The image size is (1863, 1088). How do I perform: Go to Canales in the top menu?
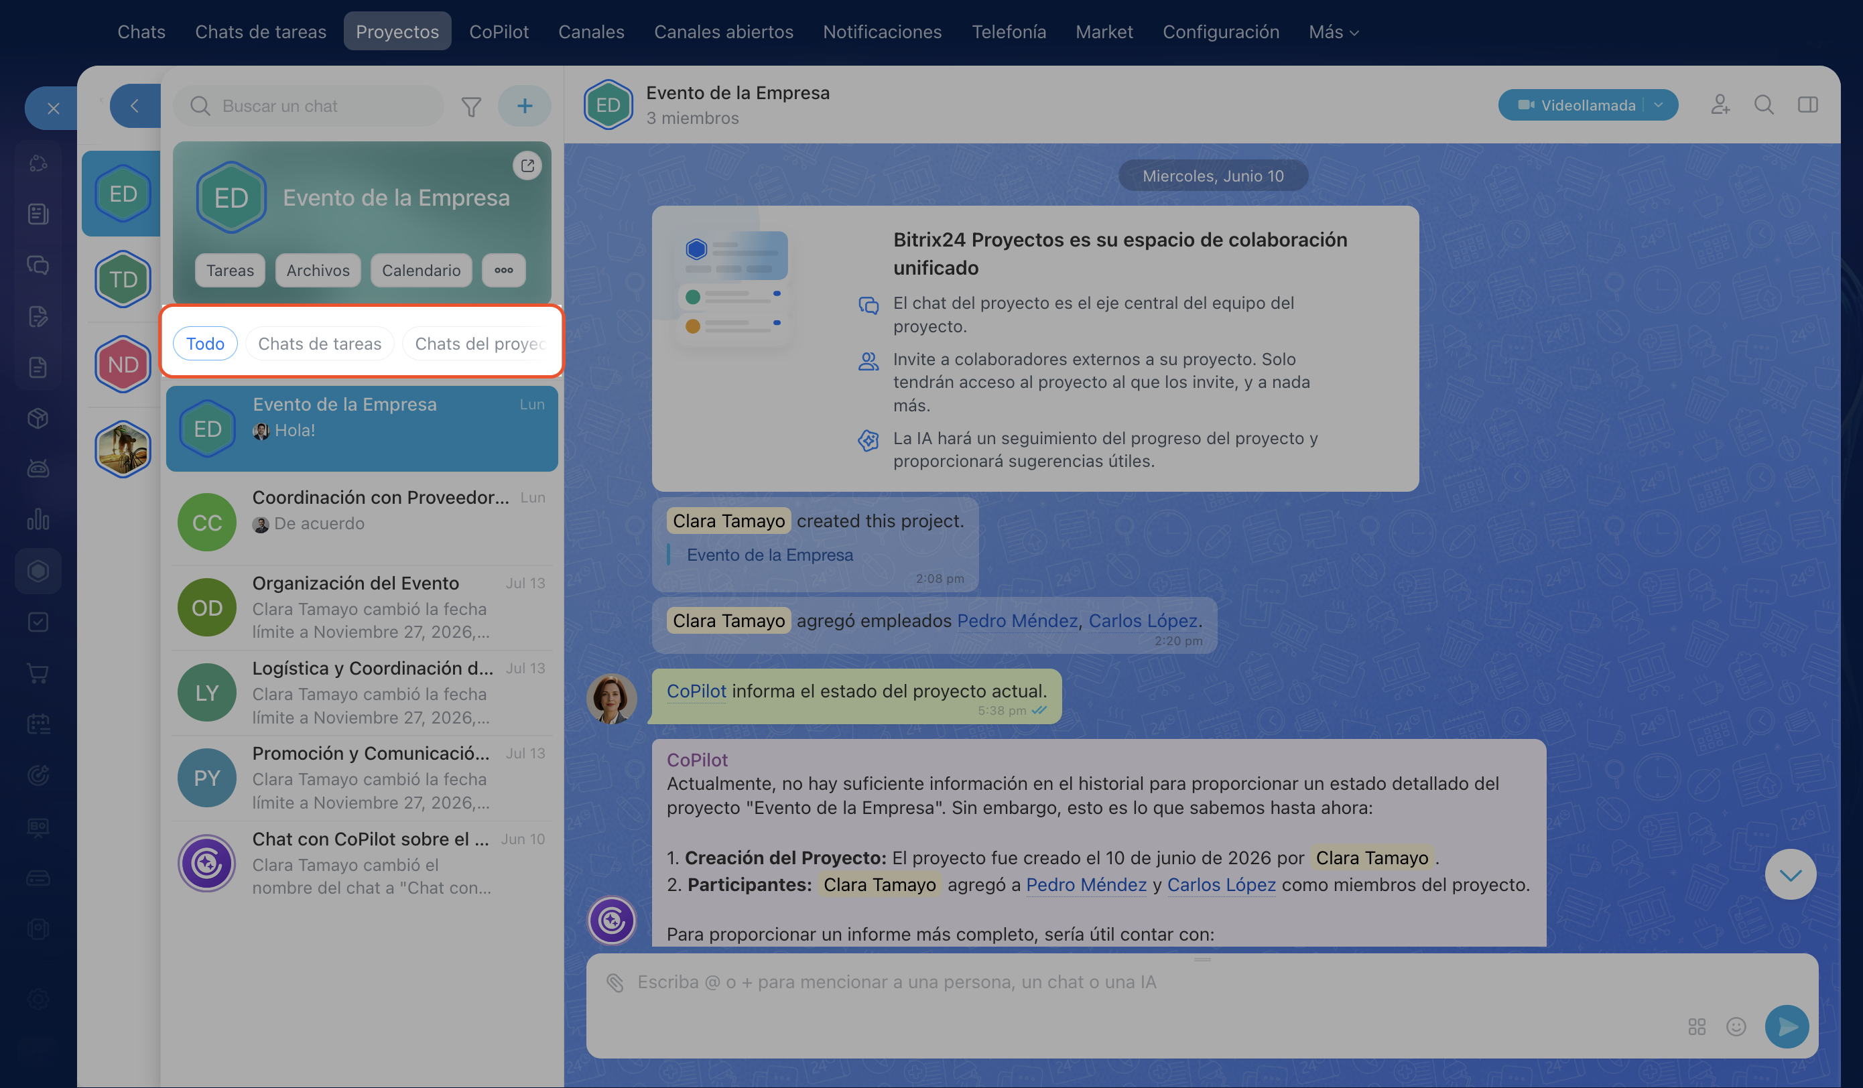coord(590,31)
